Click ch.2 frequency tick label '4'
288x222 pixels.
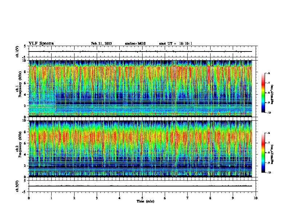click(x=25, y=155)
